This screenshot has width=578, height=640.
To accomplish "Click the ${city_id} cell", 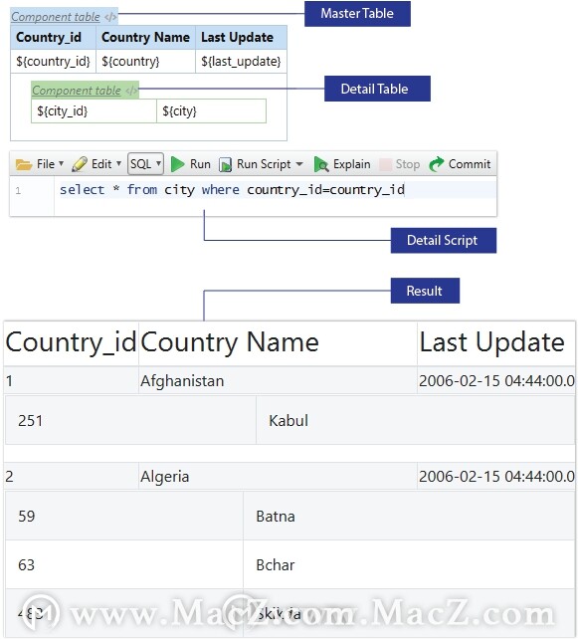I will pyautogui.click(x=94, y=111).
